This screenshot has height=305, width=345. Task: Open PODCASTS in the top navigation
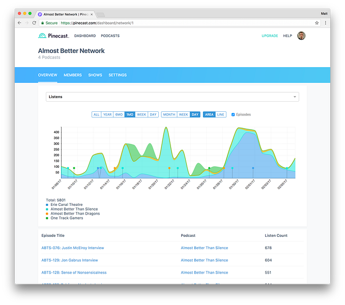pyautogui.click(x=110, y=36)
